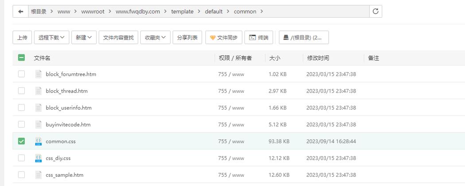Navigate to wwwroot breadcrumb
The height and width of the screenshot is (186, 465).
point(93,12)
